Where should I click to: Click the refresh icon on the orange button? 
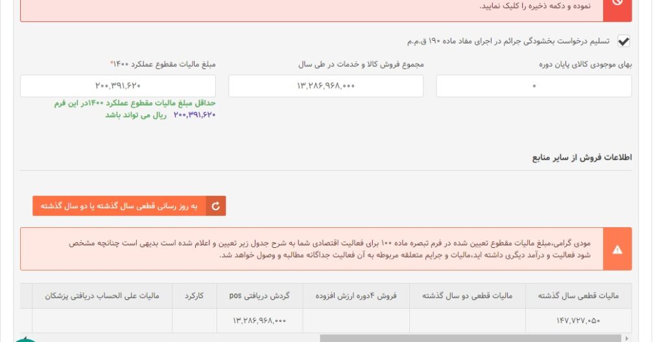click(216, 206)
